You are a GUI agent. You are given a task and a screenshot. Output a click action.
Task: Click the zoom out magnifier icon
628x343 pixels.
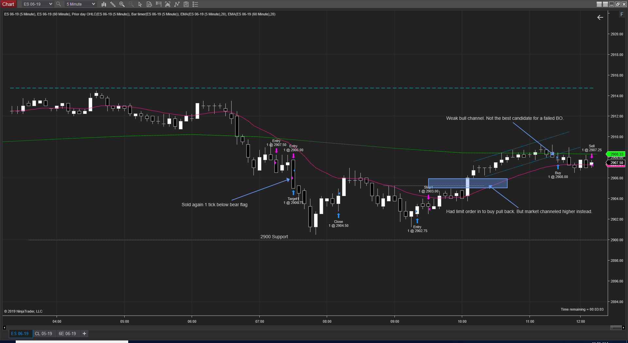point(131,4)
